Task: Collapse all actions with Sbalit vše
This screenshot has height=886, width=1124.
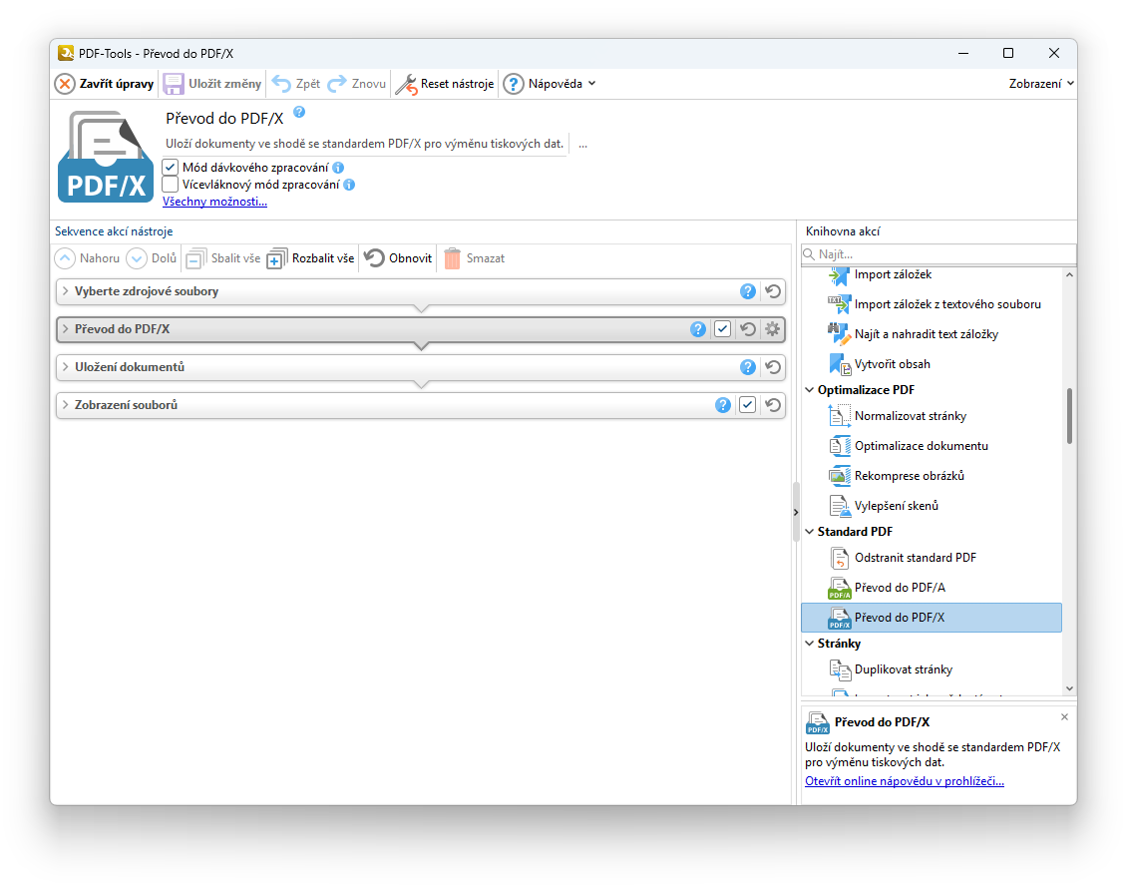Action: (223, 258)
